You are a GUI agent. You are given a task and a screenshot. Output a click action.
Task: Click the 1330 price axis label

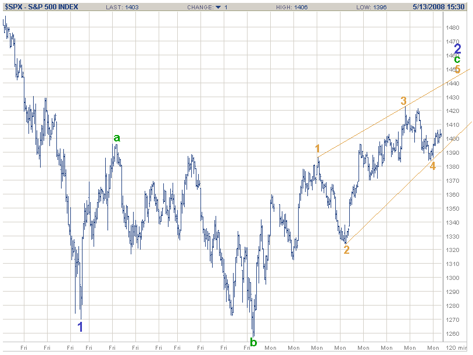(x=453, y=236)
